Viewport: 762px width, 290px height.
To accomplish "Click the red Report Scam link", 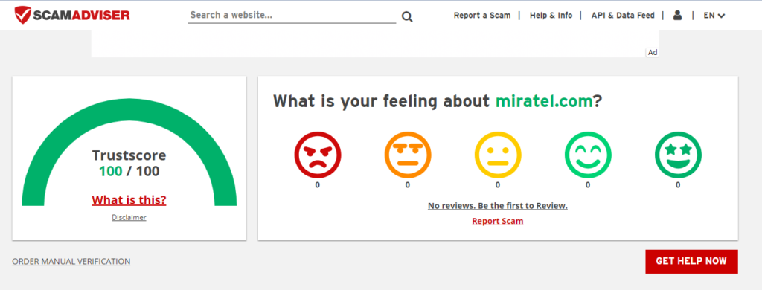I will [x=498, y=221].
